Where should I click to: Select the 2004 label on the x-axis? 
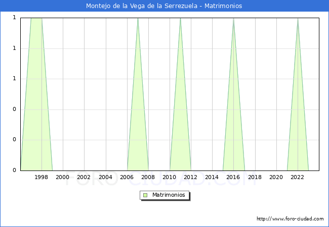pos(106,177)
